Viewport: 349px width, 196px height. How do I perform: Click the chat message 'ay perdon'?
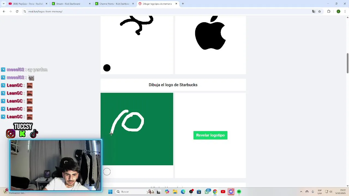tap(37, 70)
